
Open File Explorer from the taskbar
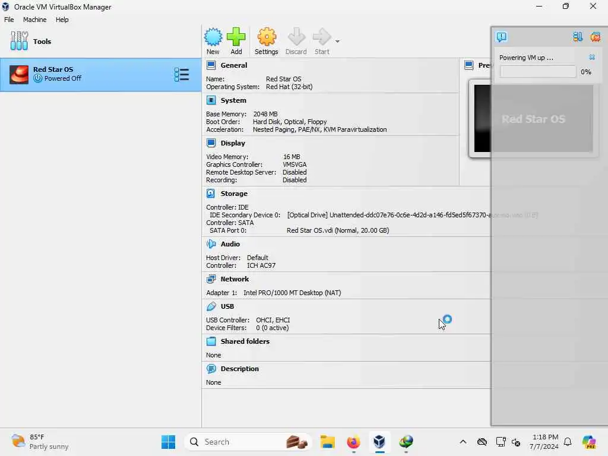(327, 442)
